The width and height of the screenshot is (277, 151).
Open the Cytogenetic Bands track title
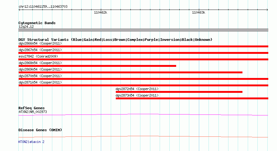37,23
